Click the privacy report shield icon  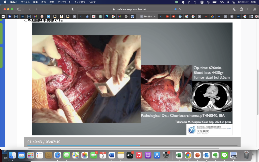pos(73,9)
